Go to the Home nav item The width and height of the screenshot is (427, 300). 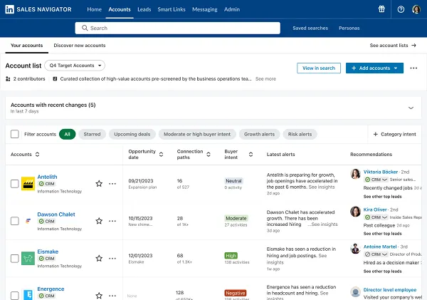click(94, 9)
